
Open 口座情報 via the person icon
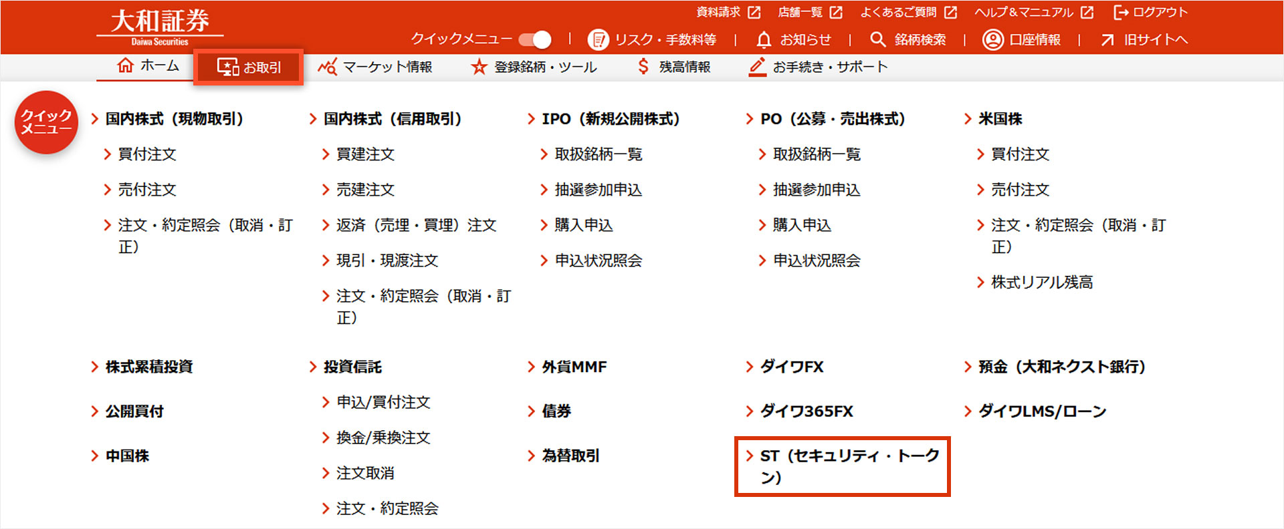coord(992,40)
